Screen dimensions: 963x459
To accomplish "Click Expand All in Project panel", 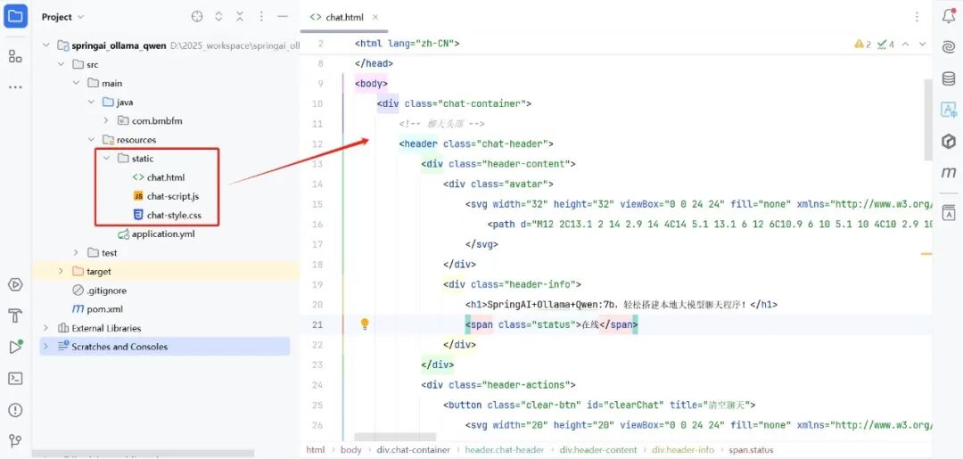I will 218,17.
